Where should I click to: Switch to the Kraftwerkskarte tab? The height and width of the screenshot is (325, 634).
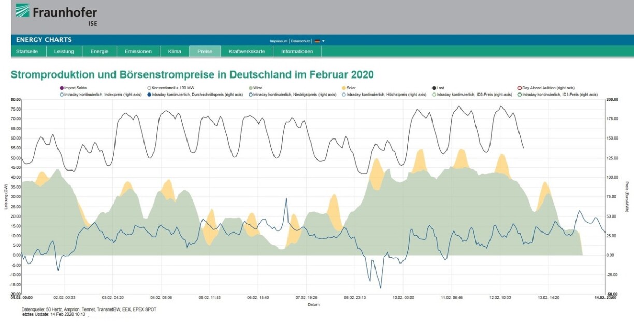pos(247,52)
